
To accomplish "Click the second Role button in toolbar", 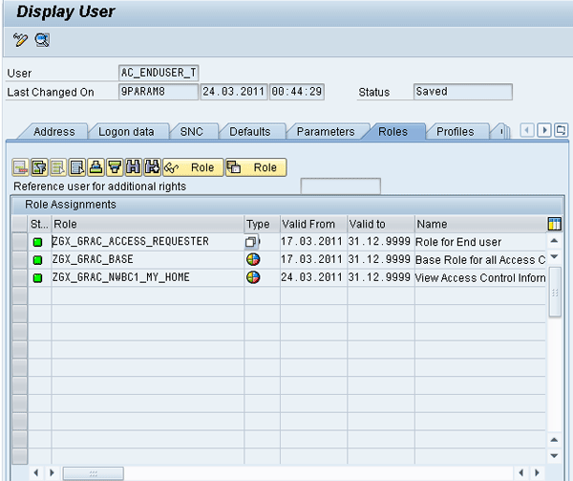I will [x=251, y=167].
